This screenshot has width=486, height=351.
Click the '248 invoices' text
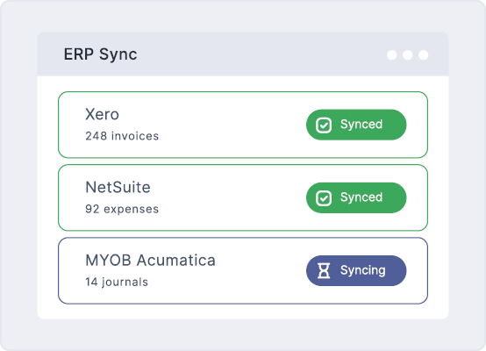coord(122,136)
